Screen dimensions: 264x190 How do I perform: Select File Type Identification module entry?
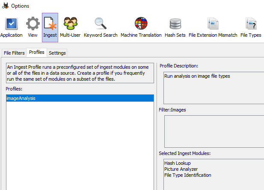point(188,175)
